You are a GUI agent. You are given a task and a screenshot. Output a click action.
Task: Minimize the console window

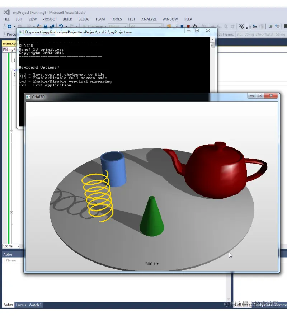(x=189, y=30)
